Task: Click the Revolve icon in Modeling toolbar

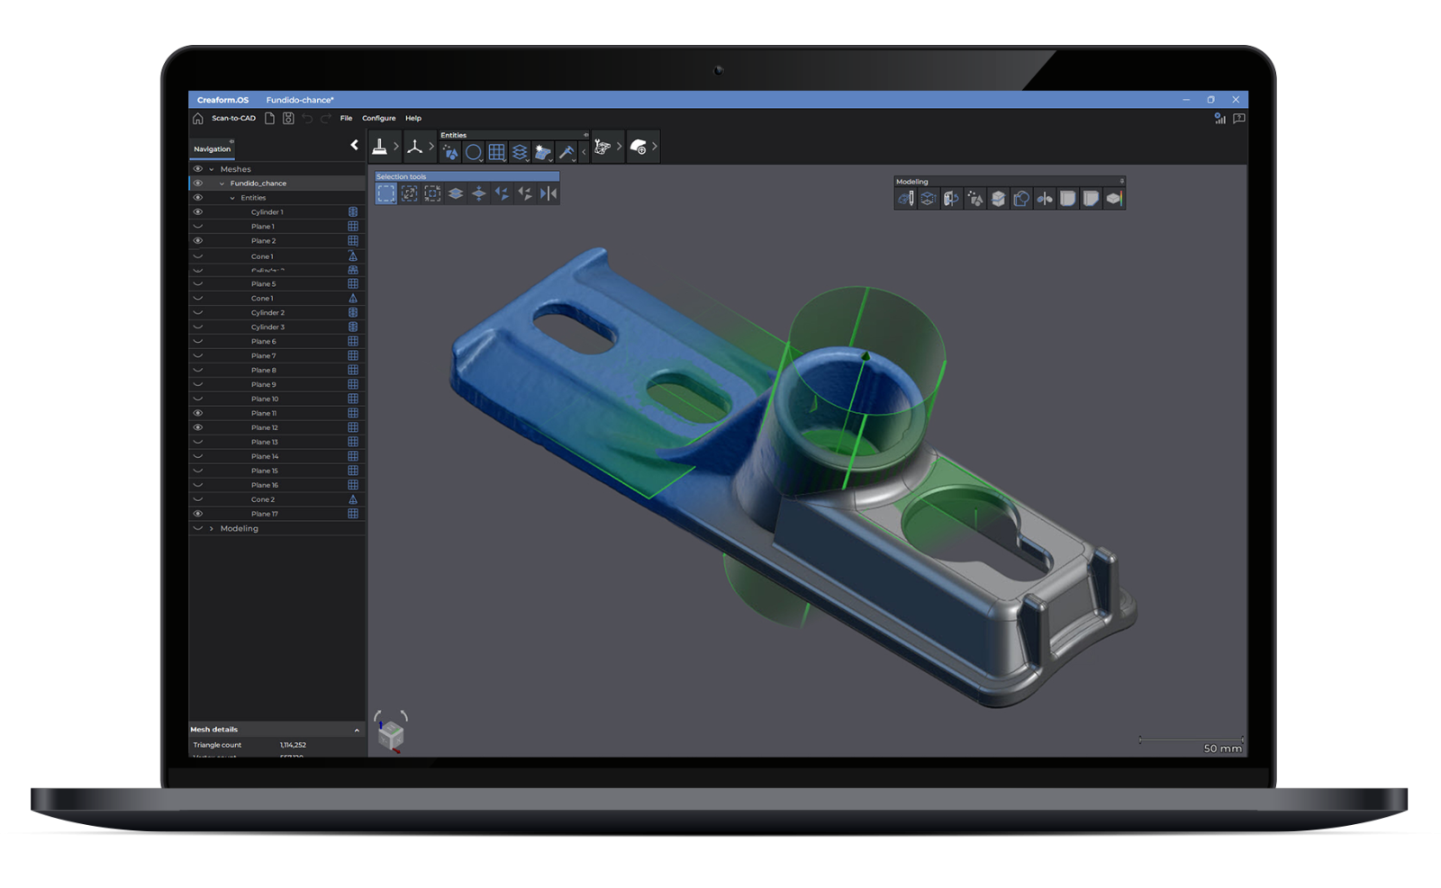Action: (x=952, y=199)
